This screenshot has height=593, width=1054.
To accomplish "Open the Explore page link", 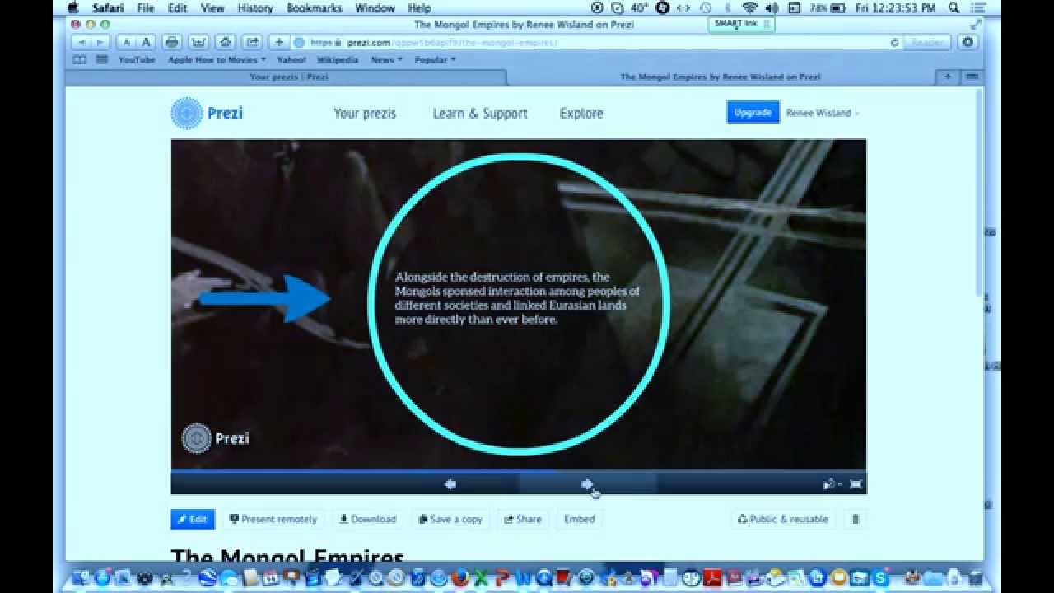I will tap(581, 113).
